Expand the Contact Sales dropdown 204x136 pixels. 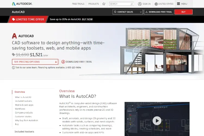[x=128, y=12]
